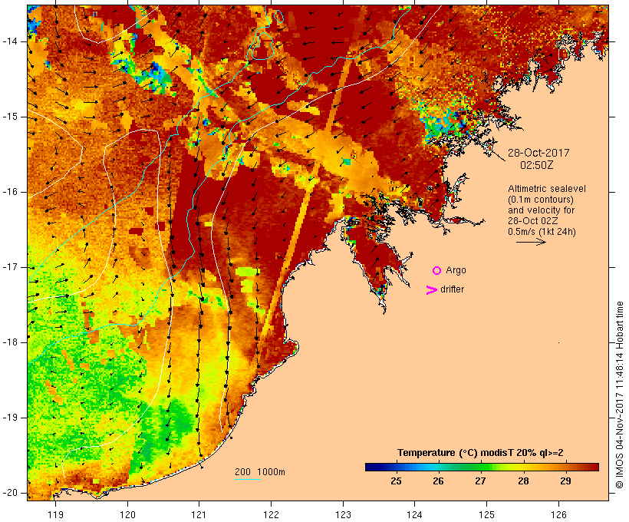Click the cyan 200 1000m isobath legend line
The width and height of the screenshot is (629, 522).
(248, 480)
